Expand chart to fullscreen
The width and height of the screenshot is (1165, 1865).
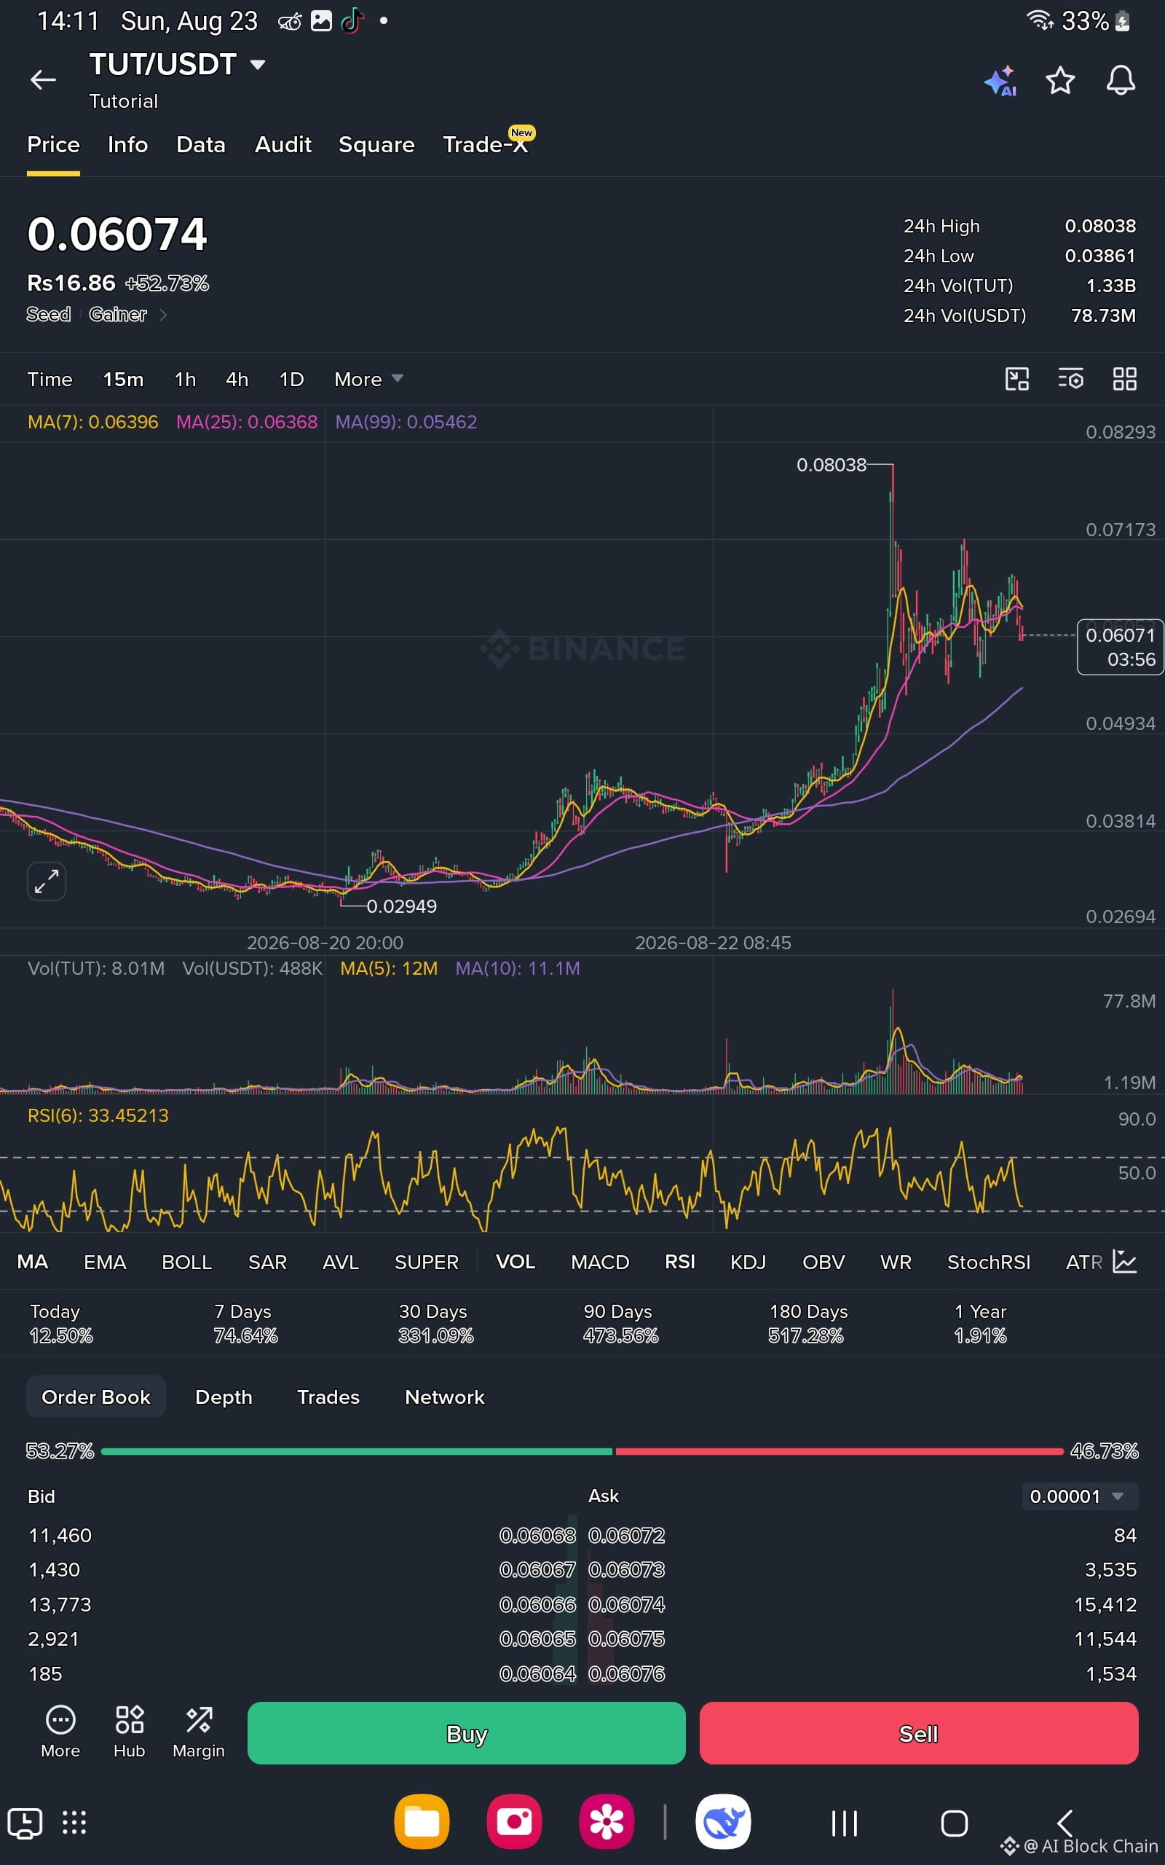[46, 881]
